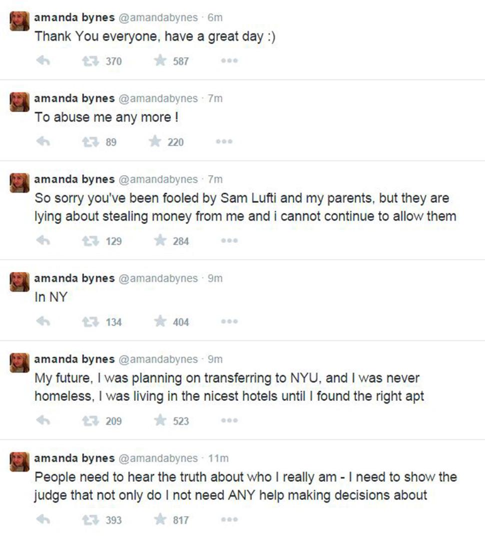Favorite the 'To abuse me any more' tweet

(155, 142)
